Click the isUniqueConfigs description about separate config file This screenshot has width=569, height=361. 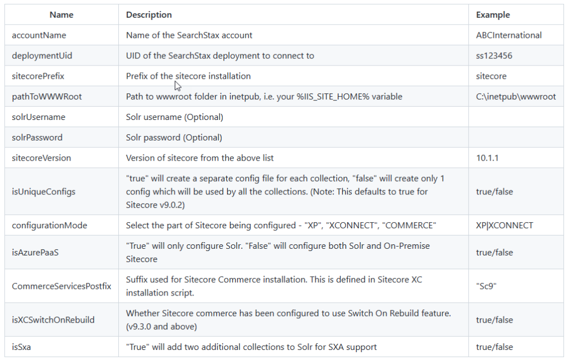(x=285, y=192)
